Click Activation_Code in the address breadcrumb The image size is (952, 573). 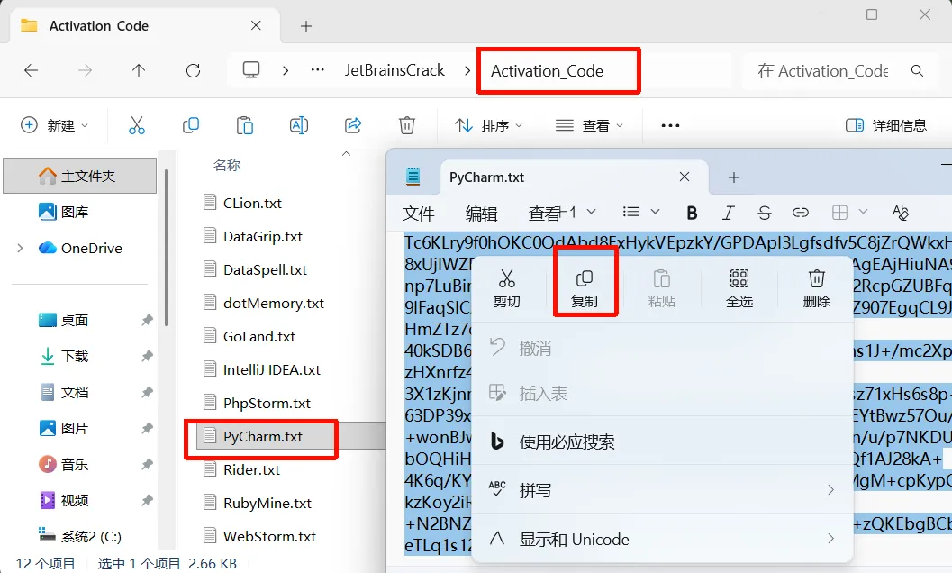pos(547,71)
